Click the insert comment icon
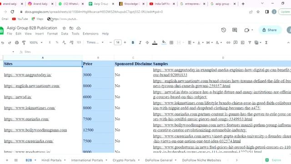 236,42
